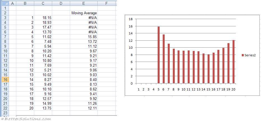Click moving average cell 9.06

[x=84, y=70]
